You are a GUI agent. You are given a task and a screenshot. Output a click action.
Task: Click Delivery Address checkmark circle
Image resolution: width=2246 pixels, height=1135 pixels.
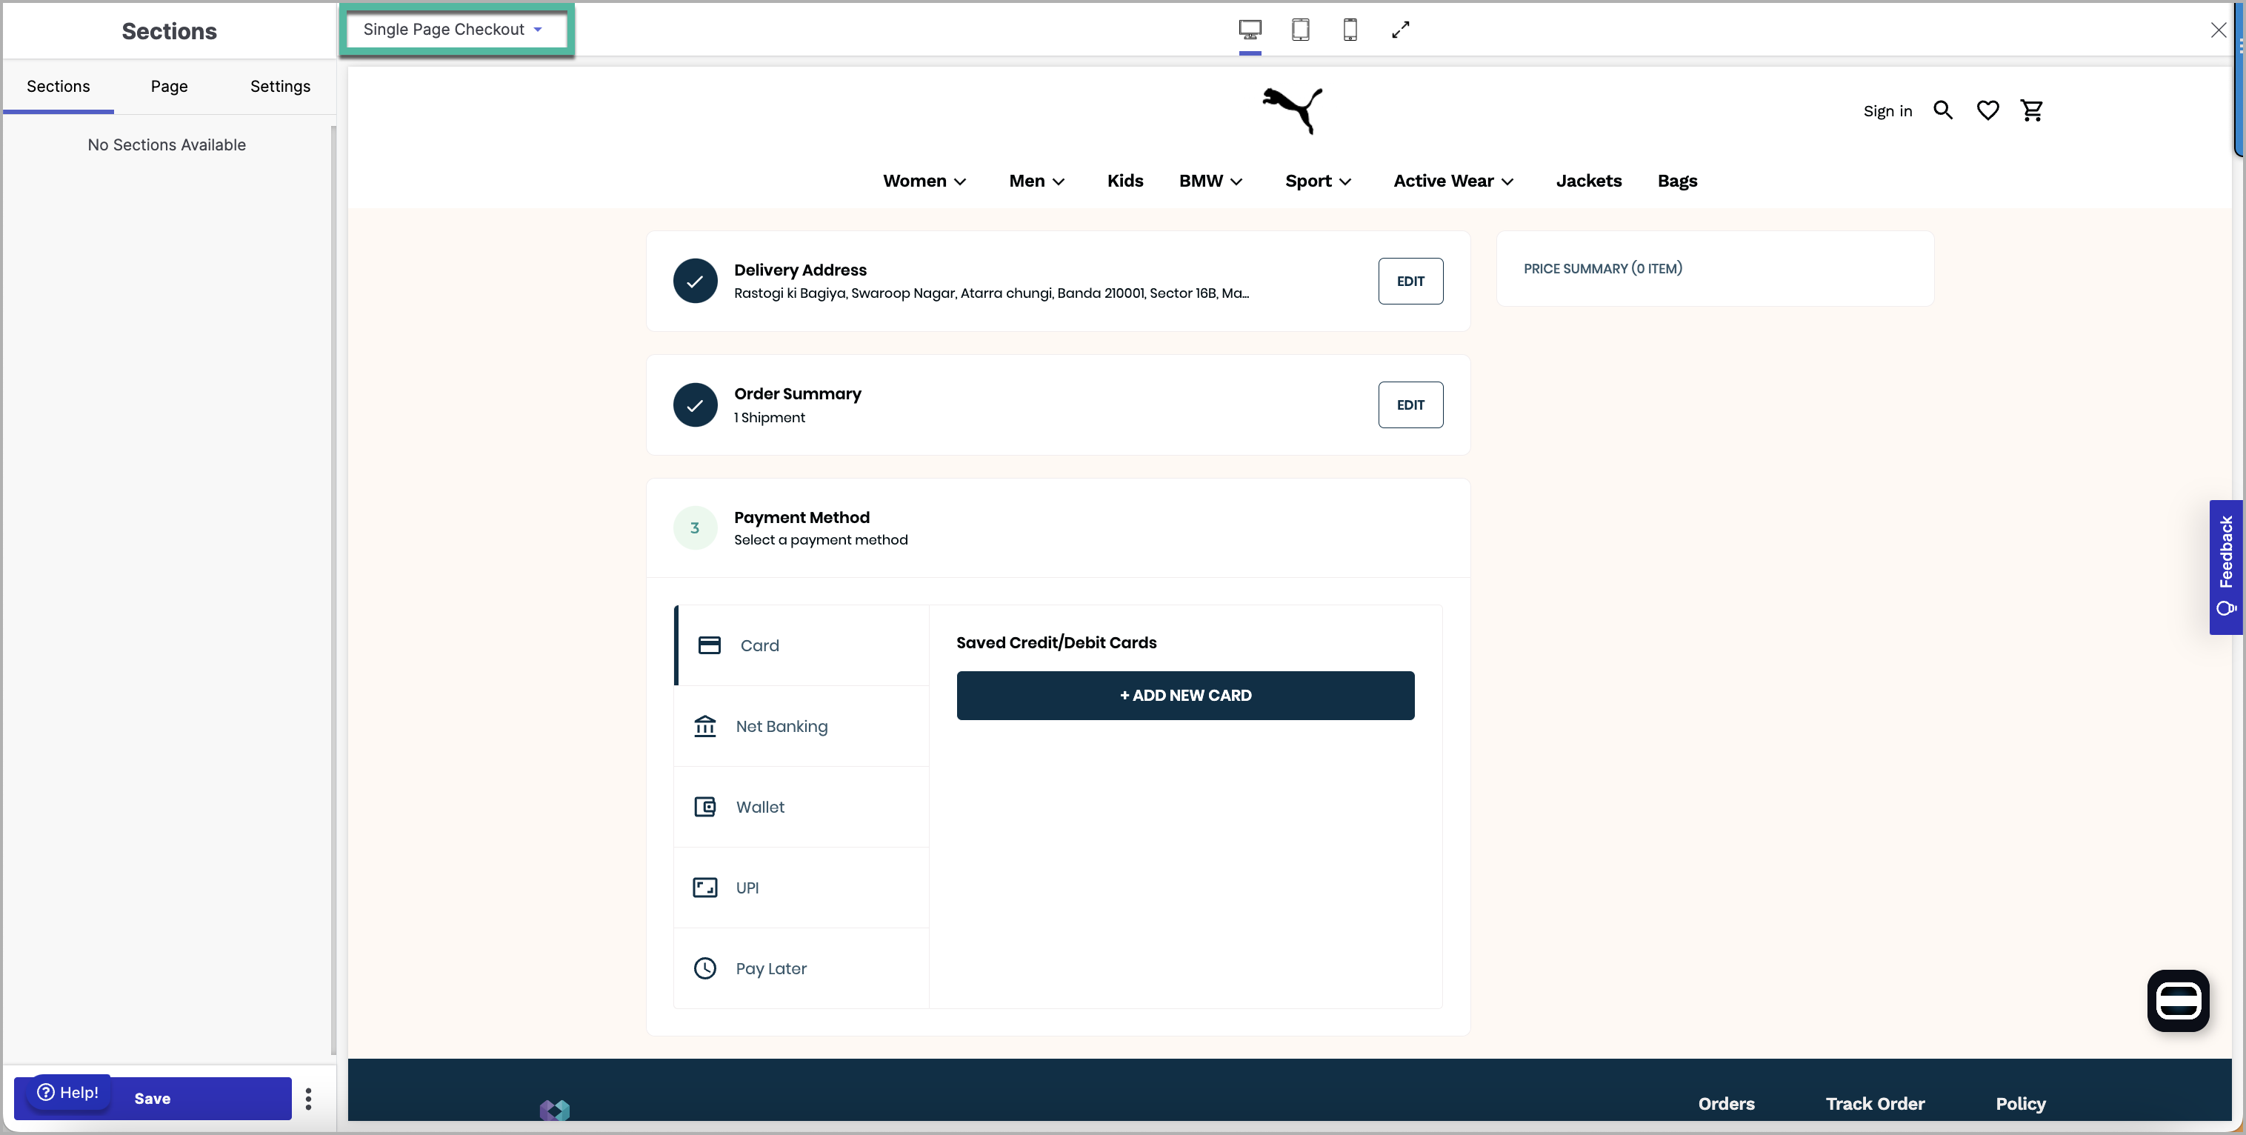coord(695,281)
